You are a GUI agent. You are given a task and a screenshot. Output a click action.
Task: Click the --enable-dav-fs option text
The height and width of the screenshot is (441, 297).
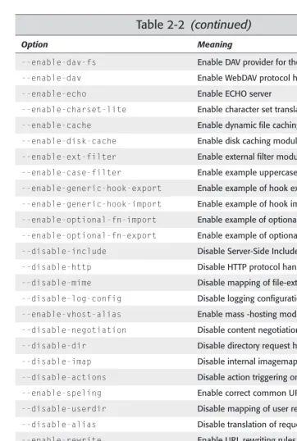(59, 62)
